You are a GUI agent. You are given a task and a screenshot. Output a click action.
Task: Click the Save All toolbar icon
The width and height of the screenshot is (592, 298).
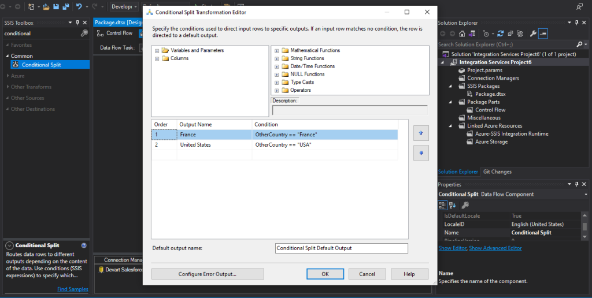pyautogui.click(x=66, y=6)
